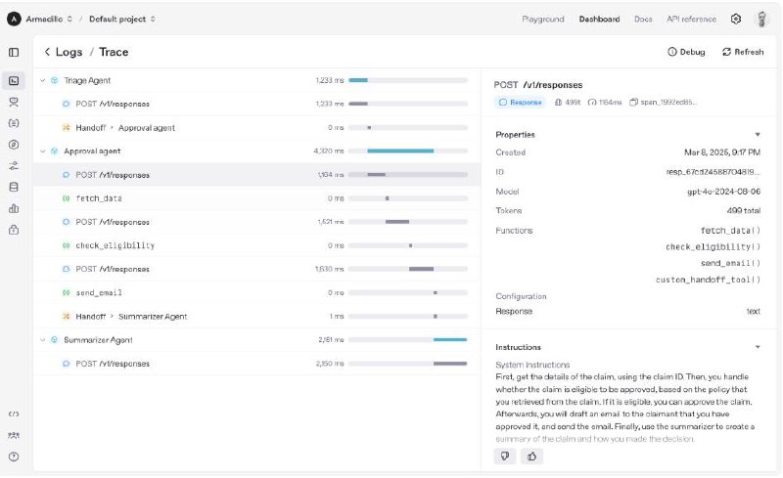Click the 499 total tokens value
This screenshot has height=478, width=783.
point(744,211)
